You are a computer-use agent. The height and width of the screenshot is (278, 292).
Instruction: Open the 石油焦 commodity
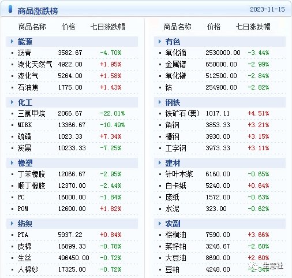point(28,87)
